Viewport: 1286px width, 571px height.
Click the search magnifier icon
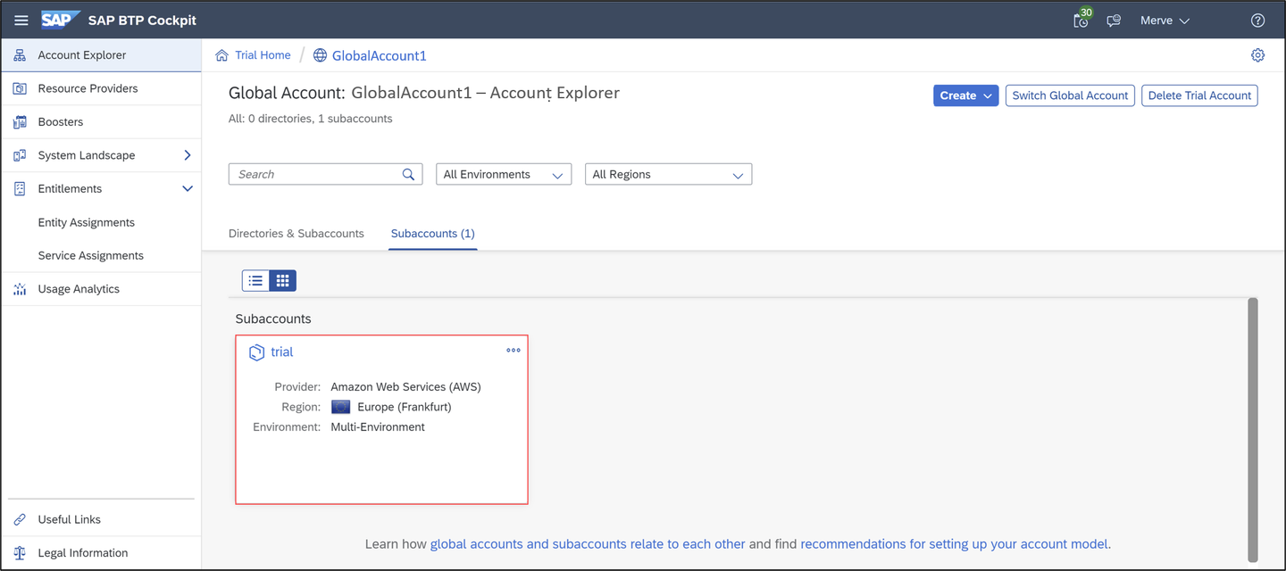tap(408, 174)
